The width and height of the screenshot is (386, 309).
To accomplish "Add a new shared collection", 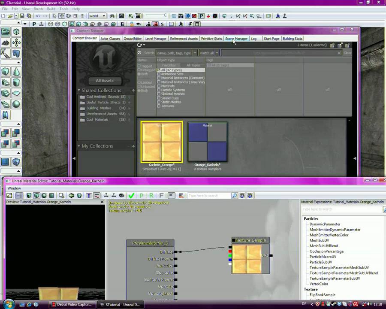I will 133,91.
